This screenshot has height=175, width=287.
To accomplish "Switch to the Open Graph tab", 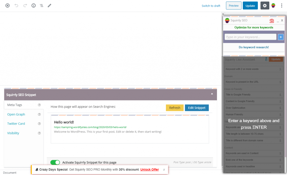I will coord(16,114).
